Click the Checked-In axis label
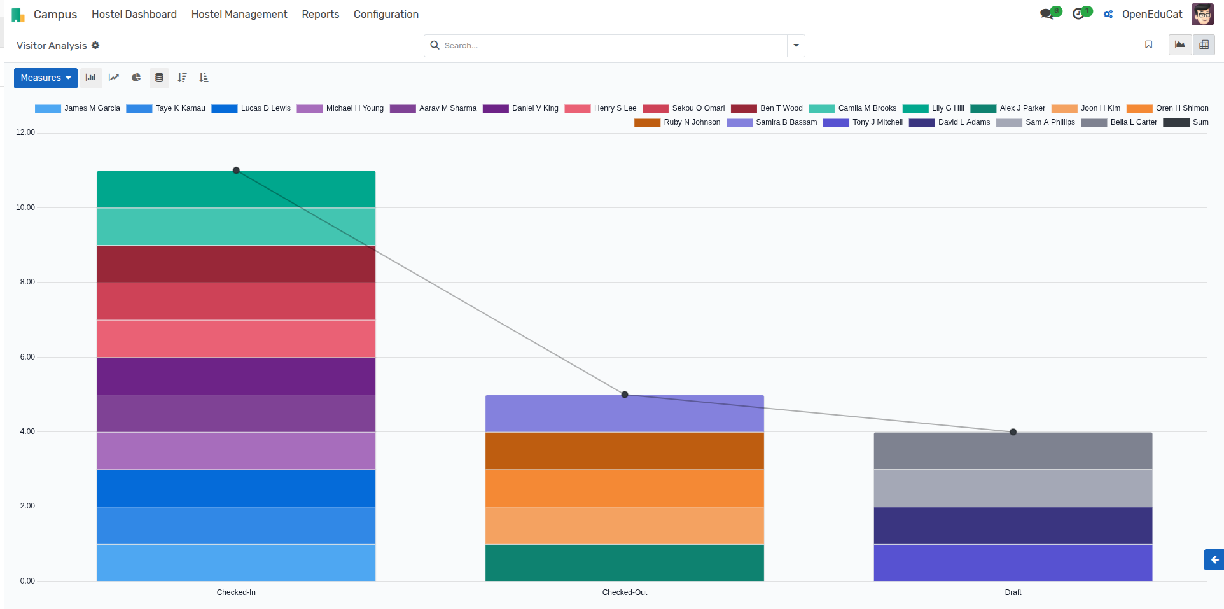Screen dimensions: 1224x609 coord(236,592)
